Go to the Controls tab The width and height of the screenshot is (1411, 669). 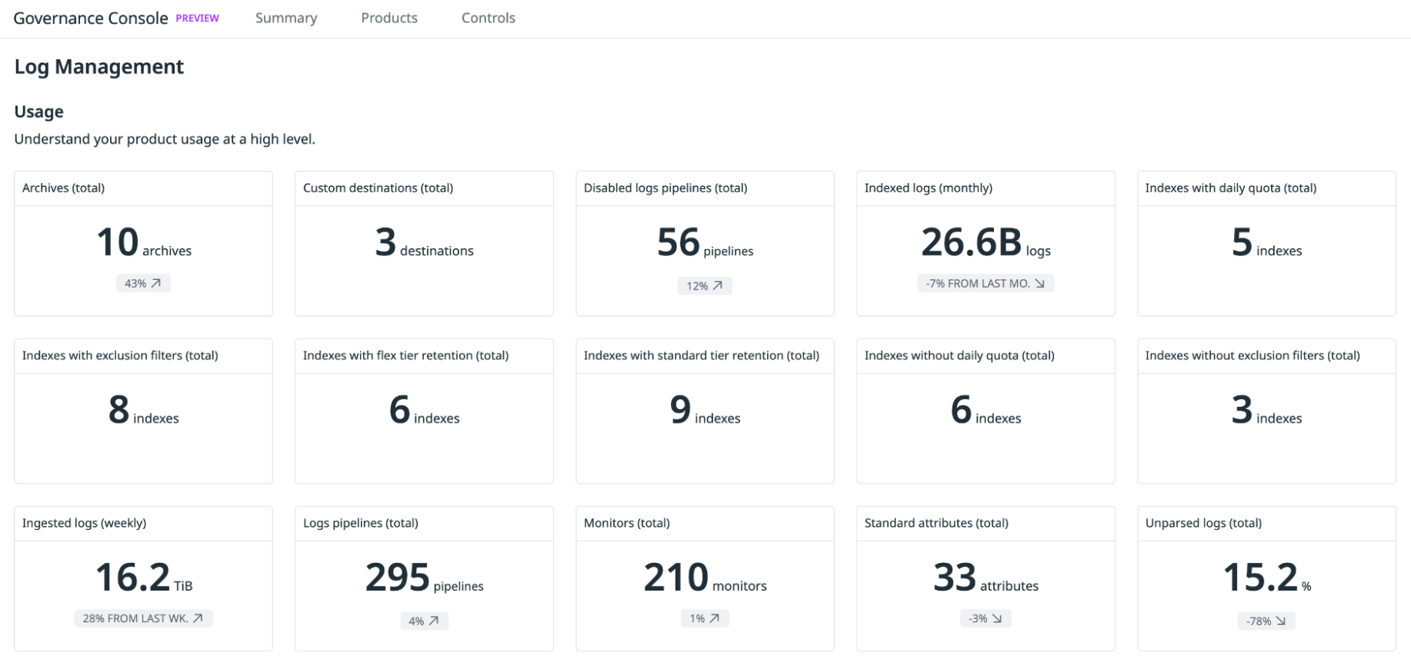(x=488, y=18)
